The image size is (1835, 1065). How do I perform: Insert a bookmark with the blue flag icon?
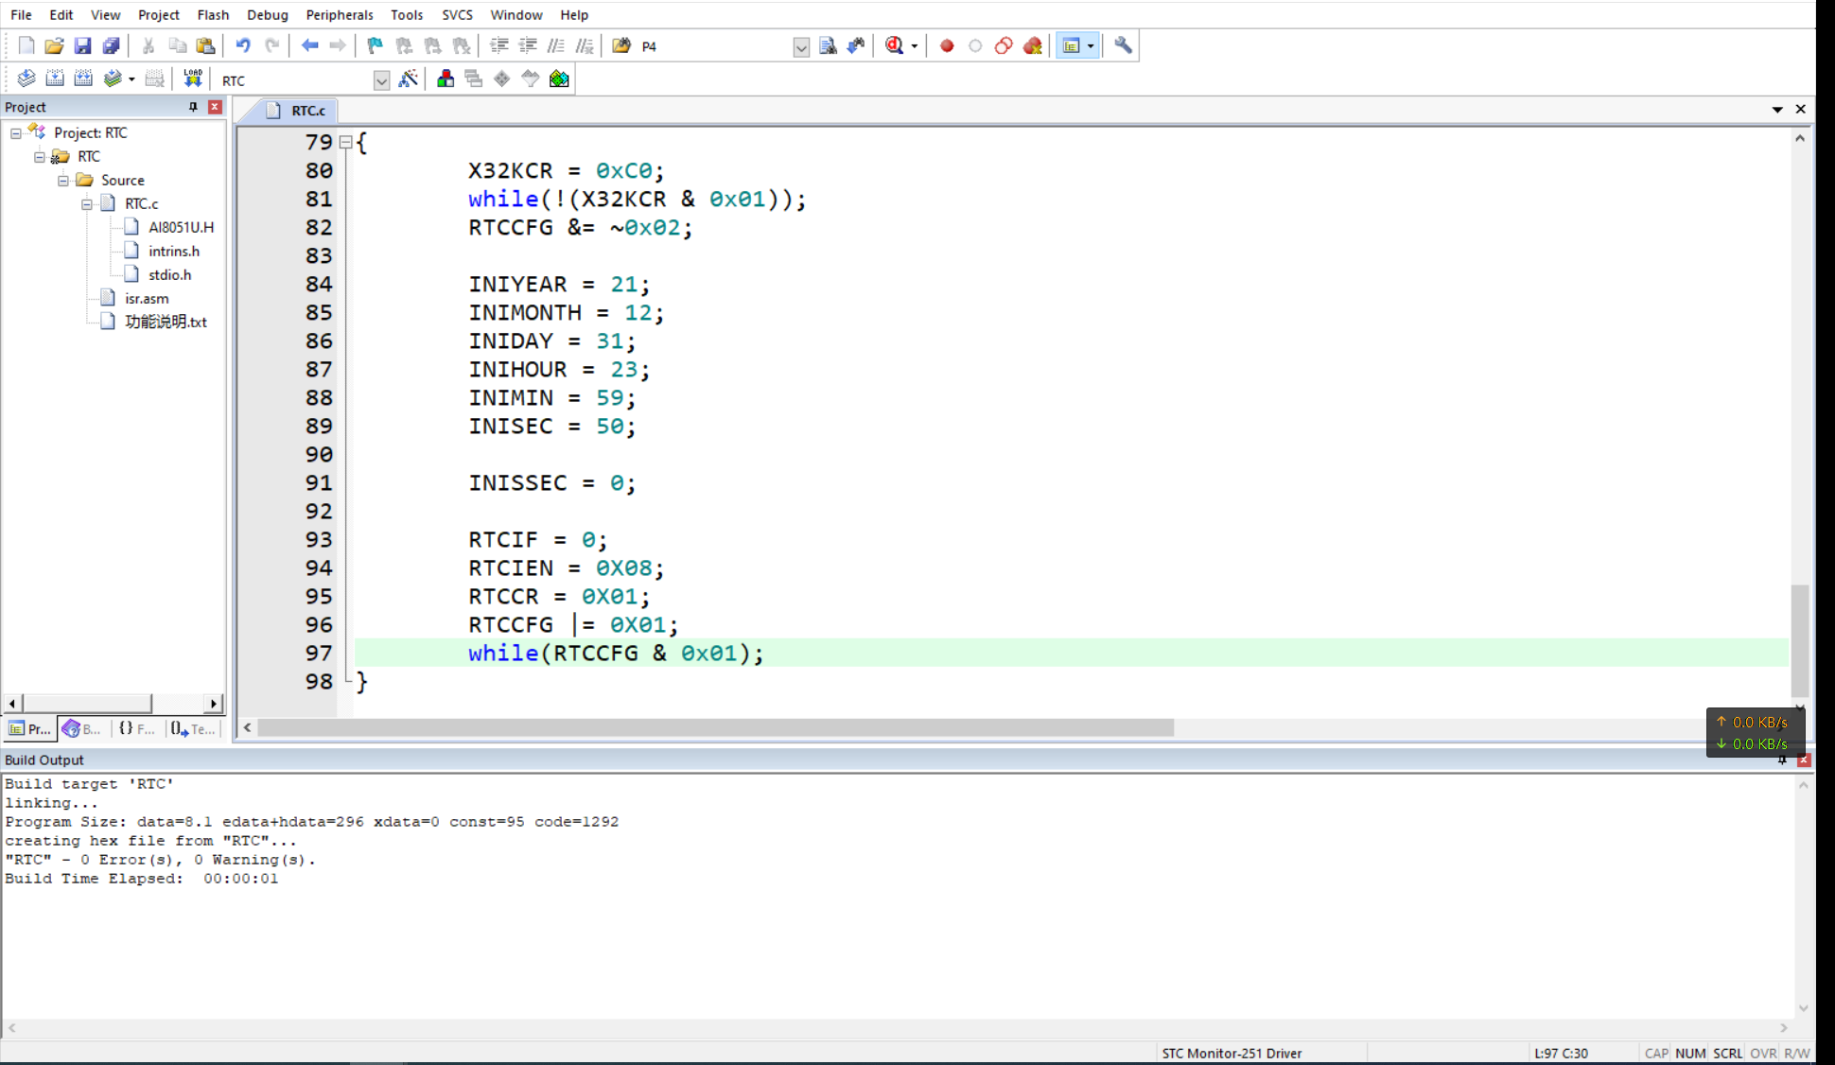[376, 45]
